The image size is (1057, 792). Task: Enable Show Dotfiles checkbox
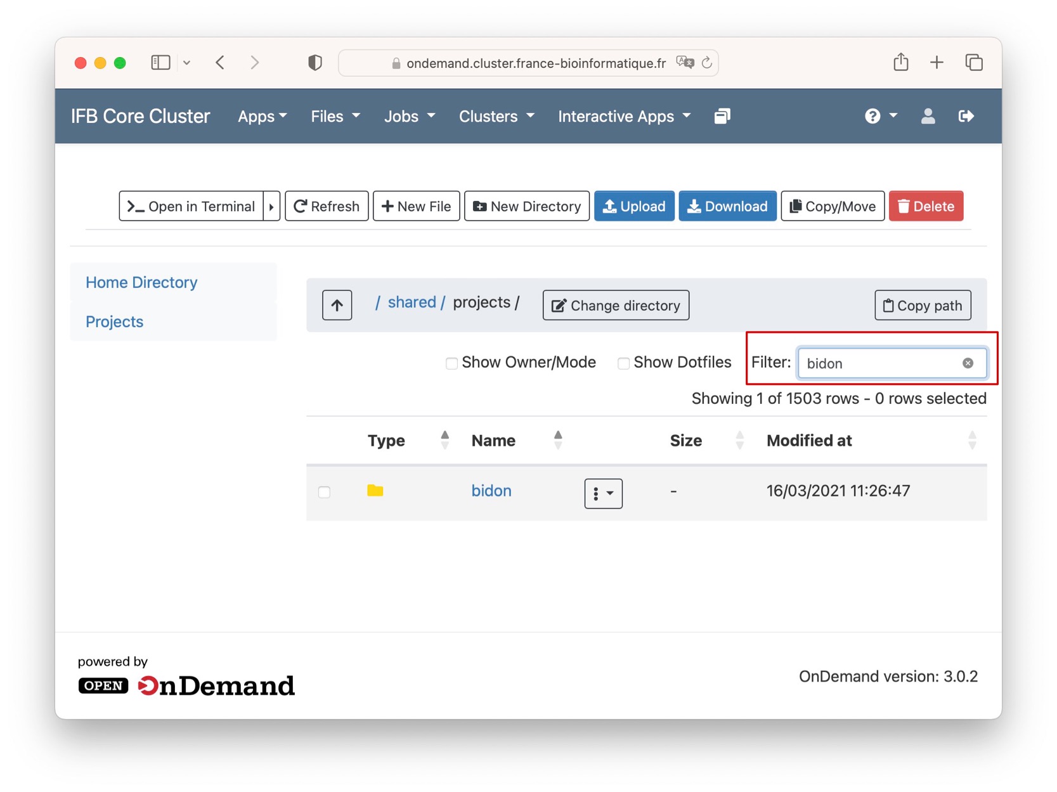(x=623, y=363)
